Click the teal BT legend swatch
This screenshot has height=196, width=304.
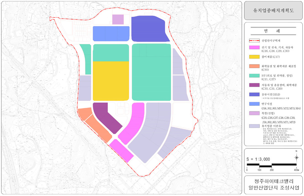click(x=255, y=75)
